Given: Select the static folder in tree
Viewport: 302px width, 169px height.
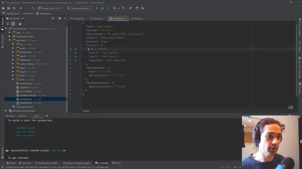Looking at the screenshot, I should click(x=22, y=76).
